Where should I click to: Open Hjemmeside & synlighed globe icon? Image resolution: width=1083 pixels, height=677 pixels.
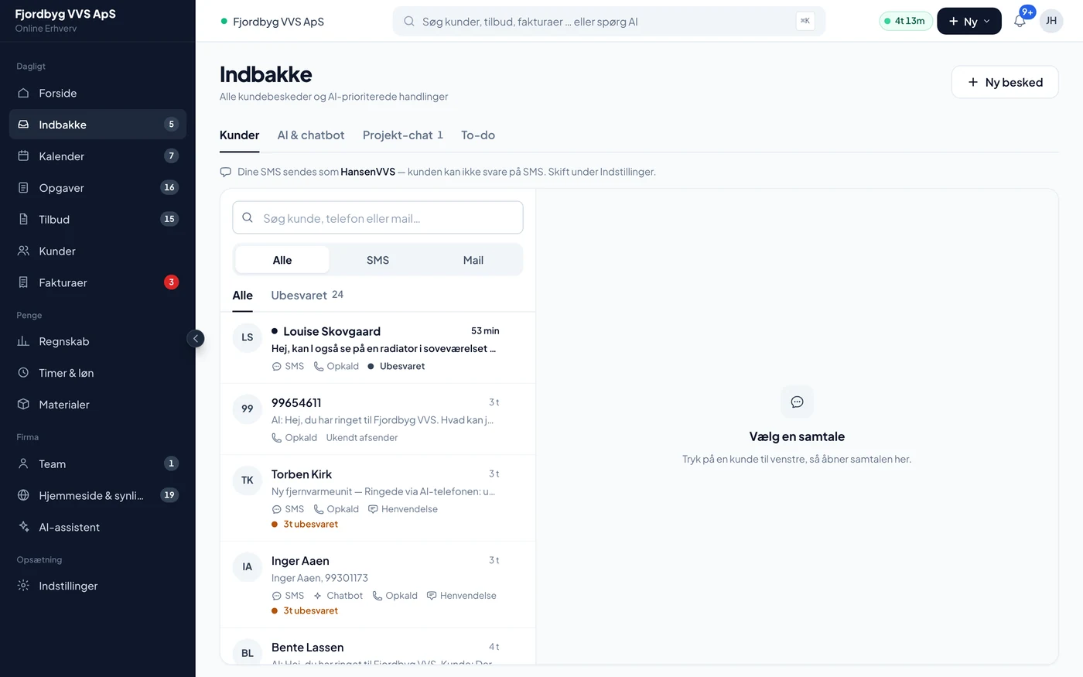(x=23, y=495)
